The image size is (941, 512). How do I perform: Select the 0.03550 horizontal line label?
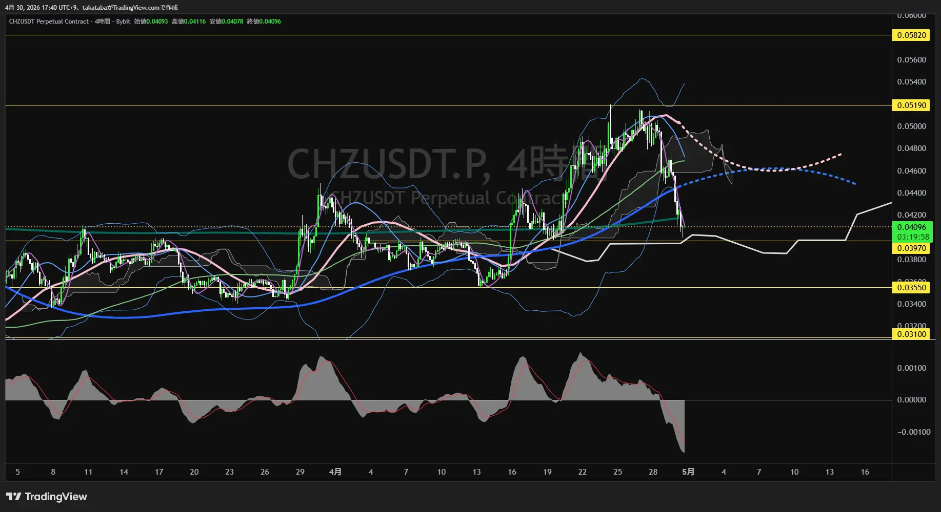click(911, 288)
